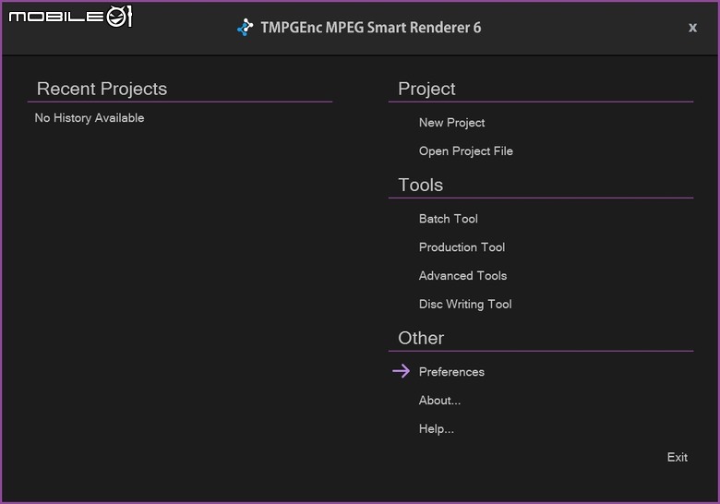Launch the Batch Tool

pyautogui.click(x=449, y=219)
